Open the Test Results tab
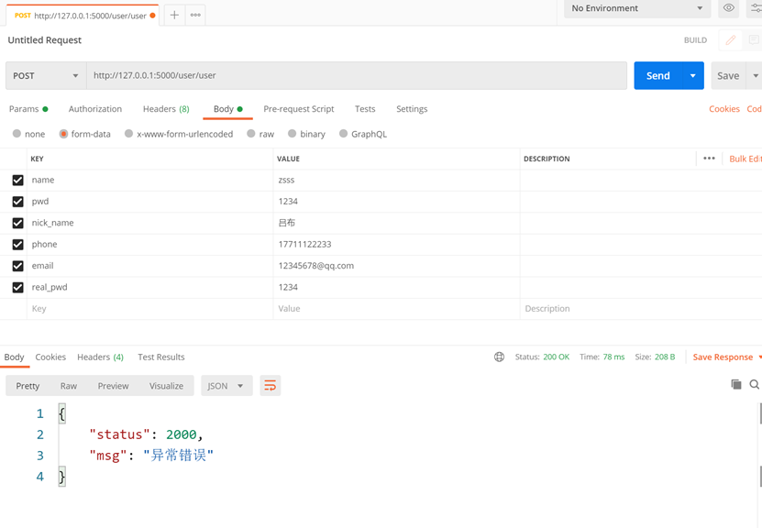Screen dimensions: 762x528 click(161, 357)
